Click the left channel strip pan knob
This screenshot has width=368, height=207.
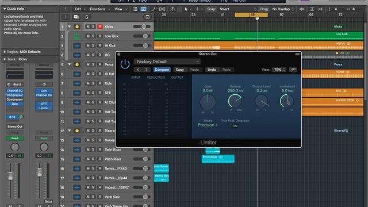tap(15, 147)
